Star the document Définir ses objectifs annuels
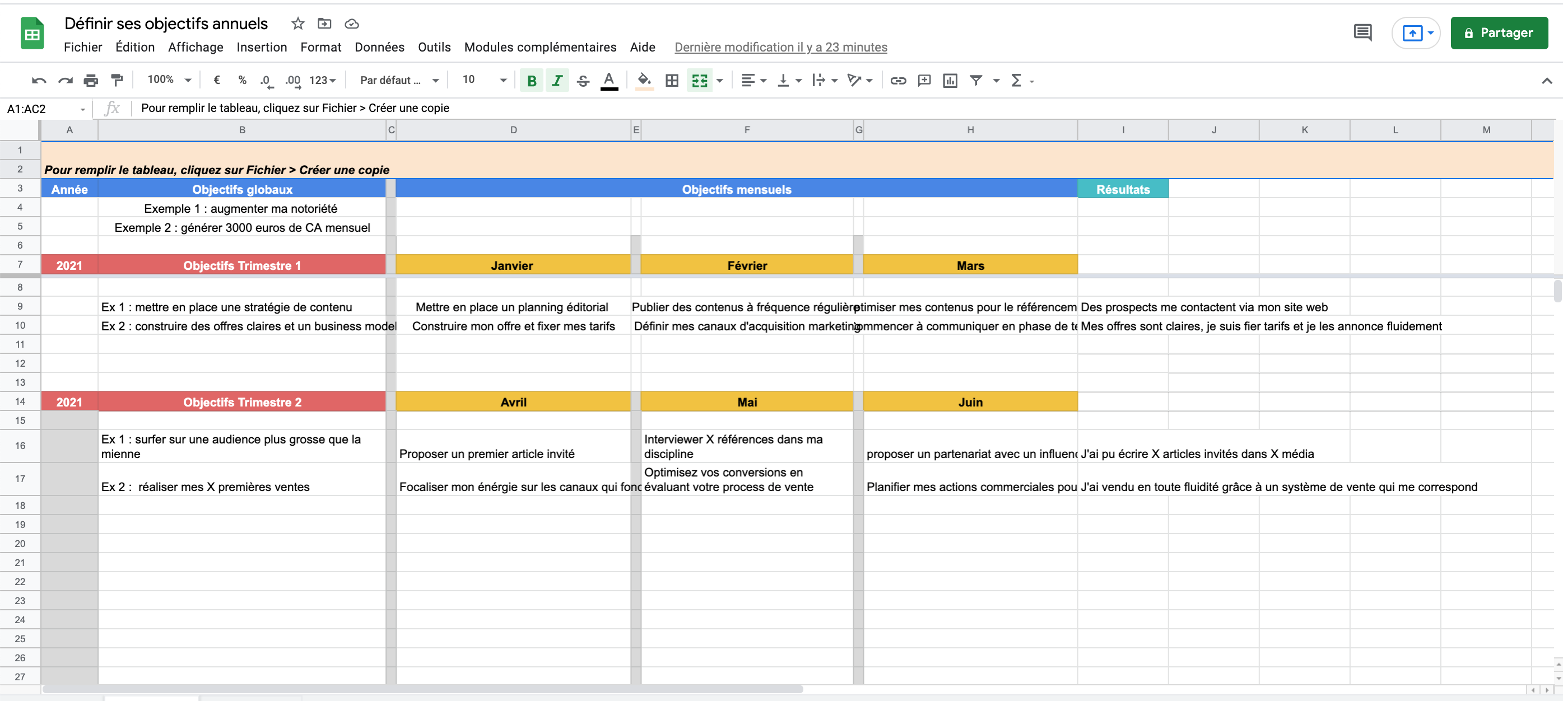Viewport: 1563px width, 701px height. click(x=297, y=24)
